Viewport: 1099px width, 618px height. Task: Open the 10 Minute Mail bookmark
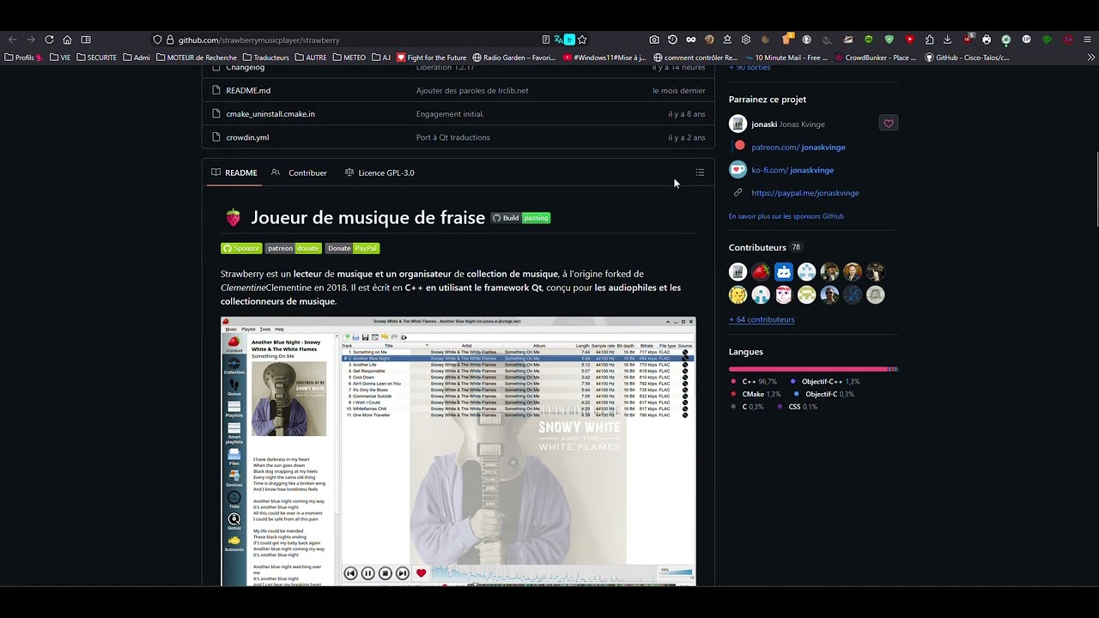click(785, 58)
